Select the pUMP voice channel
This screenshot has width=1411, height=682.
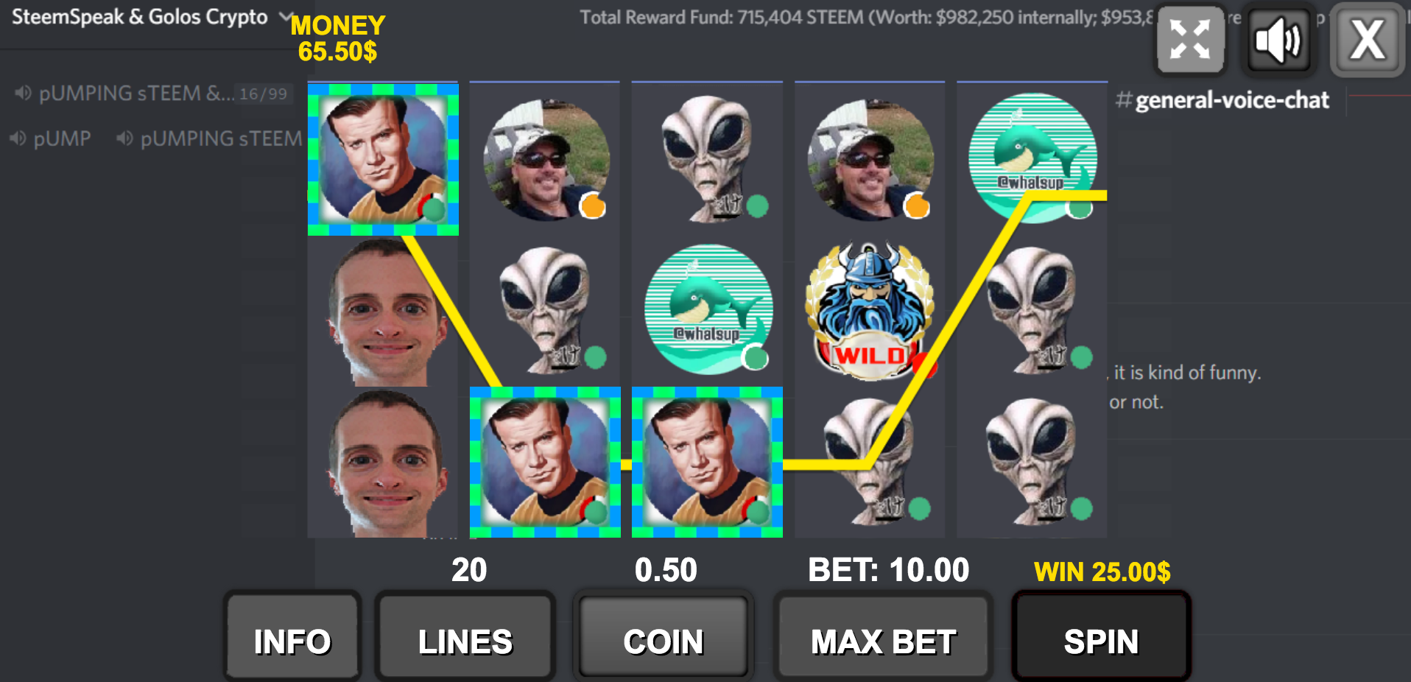[x=52, y=138]
